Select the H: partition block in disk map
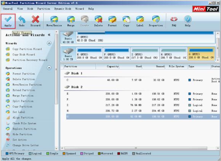The height and width of the screenshot is (161, 221). 173,54
